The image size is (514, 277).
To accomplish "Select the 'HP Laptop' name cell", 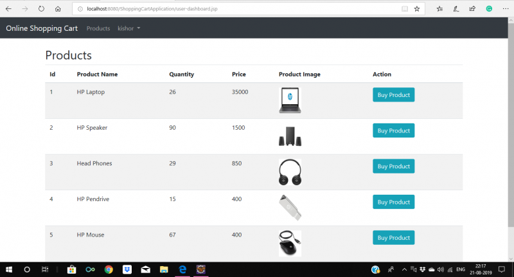I will click(91, 92).
